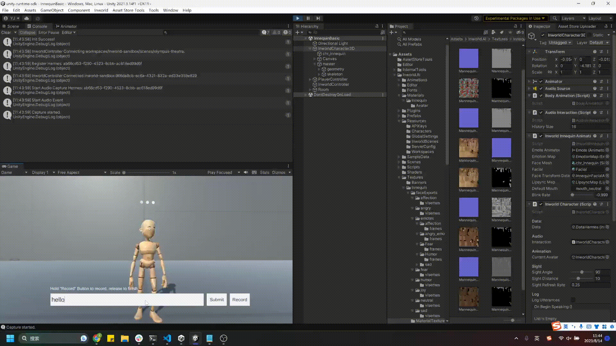
Task: Mute audio in Game view
Action: 246,172
